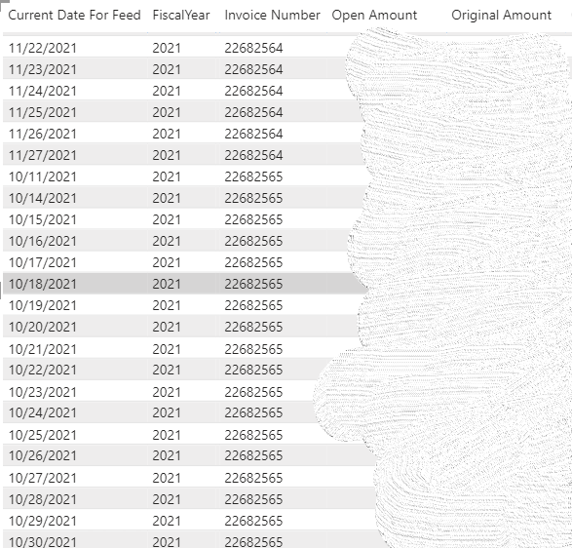Click fiscal year 2021 in the 10/20/2021 row
The width and height of the screenshot is (572, 548).
(167, 327)
